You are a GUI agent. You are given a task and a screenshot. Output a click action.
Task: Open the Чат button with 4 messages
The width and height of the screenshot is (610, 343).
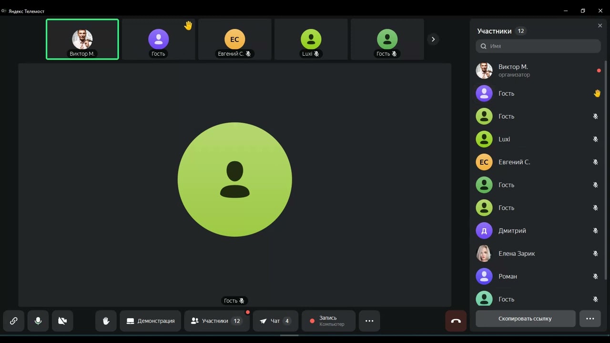coord(275,321)
